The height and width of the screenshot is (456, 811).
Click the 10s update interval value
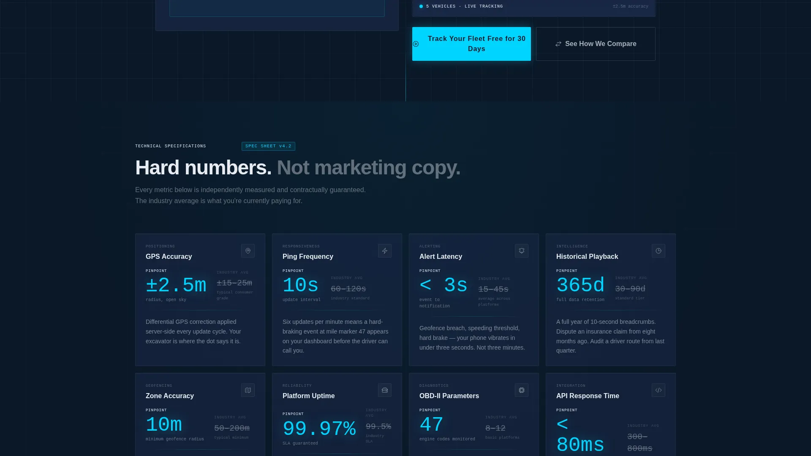[x=300, y=285]
